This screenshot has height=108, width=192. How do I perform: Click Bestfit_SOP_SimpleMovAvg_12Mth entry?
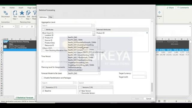pos(81,55)
